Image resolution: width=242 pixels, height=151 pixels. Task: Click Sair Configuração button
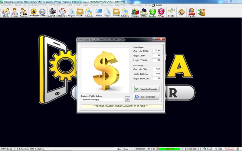click(147, 97)
